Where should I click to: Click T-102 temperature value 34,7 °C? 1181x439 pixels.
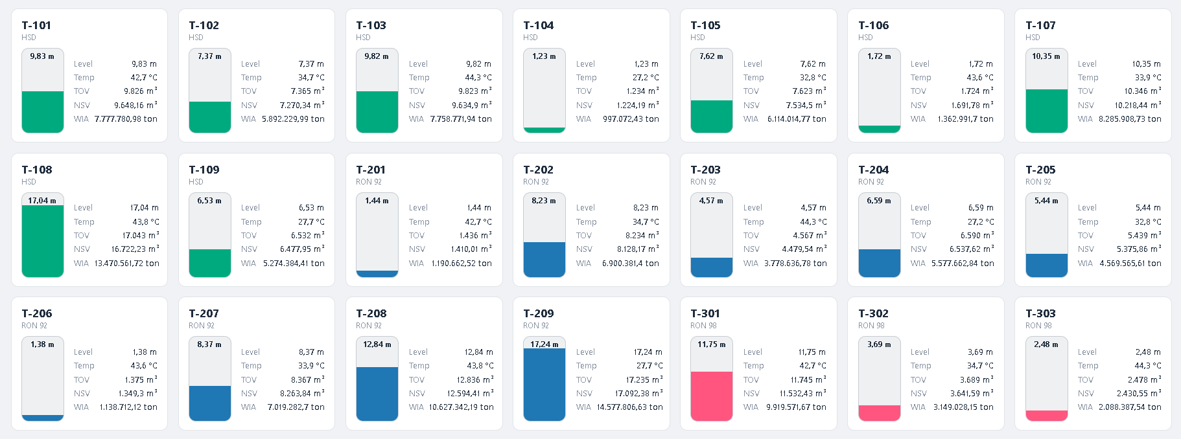(311, 78)
